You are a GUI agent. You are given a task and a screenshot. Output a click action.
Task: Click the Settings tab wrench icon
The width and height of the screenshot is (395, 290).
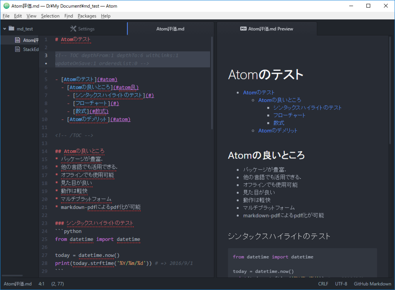73,28
